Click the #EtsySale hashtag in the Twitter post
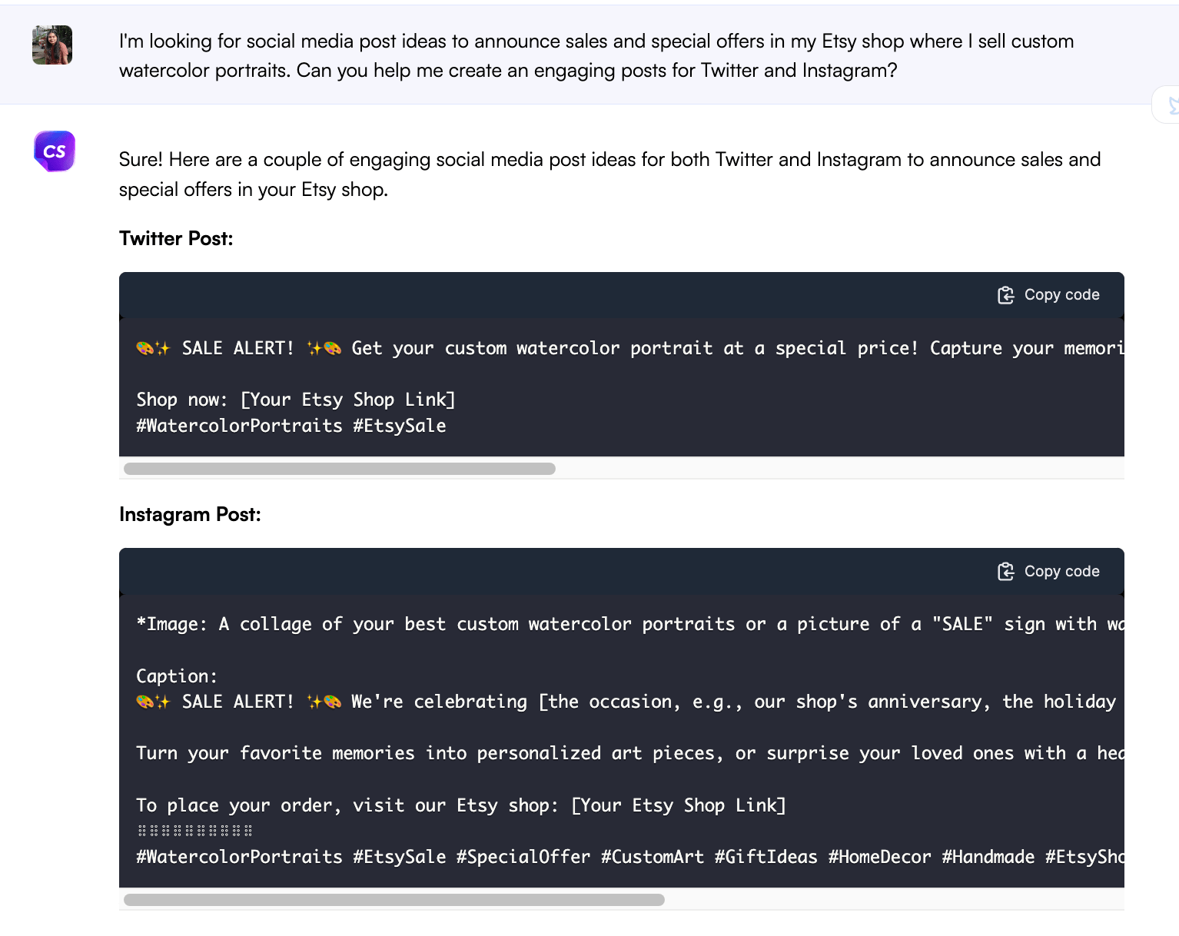 (400, 427)
